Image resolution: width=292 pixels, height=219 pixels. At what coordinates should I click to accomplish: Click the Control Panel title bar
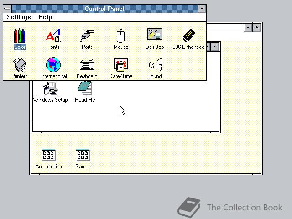tap(104, 9)
